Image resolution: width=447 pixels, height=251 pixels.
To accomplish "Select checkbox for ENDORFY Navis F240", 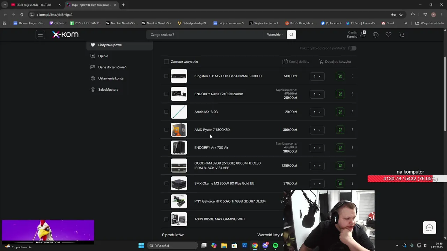I will [166, 94].
